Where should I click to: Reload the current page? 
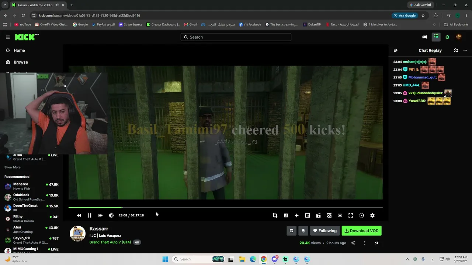pos(23,15)
